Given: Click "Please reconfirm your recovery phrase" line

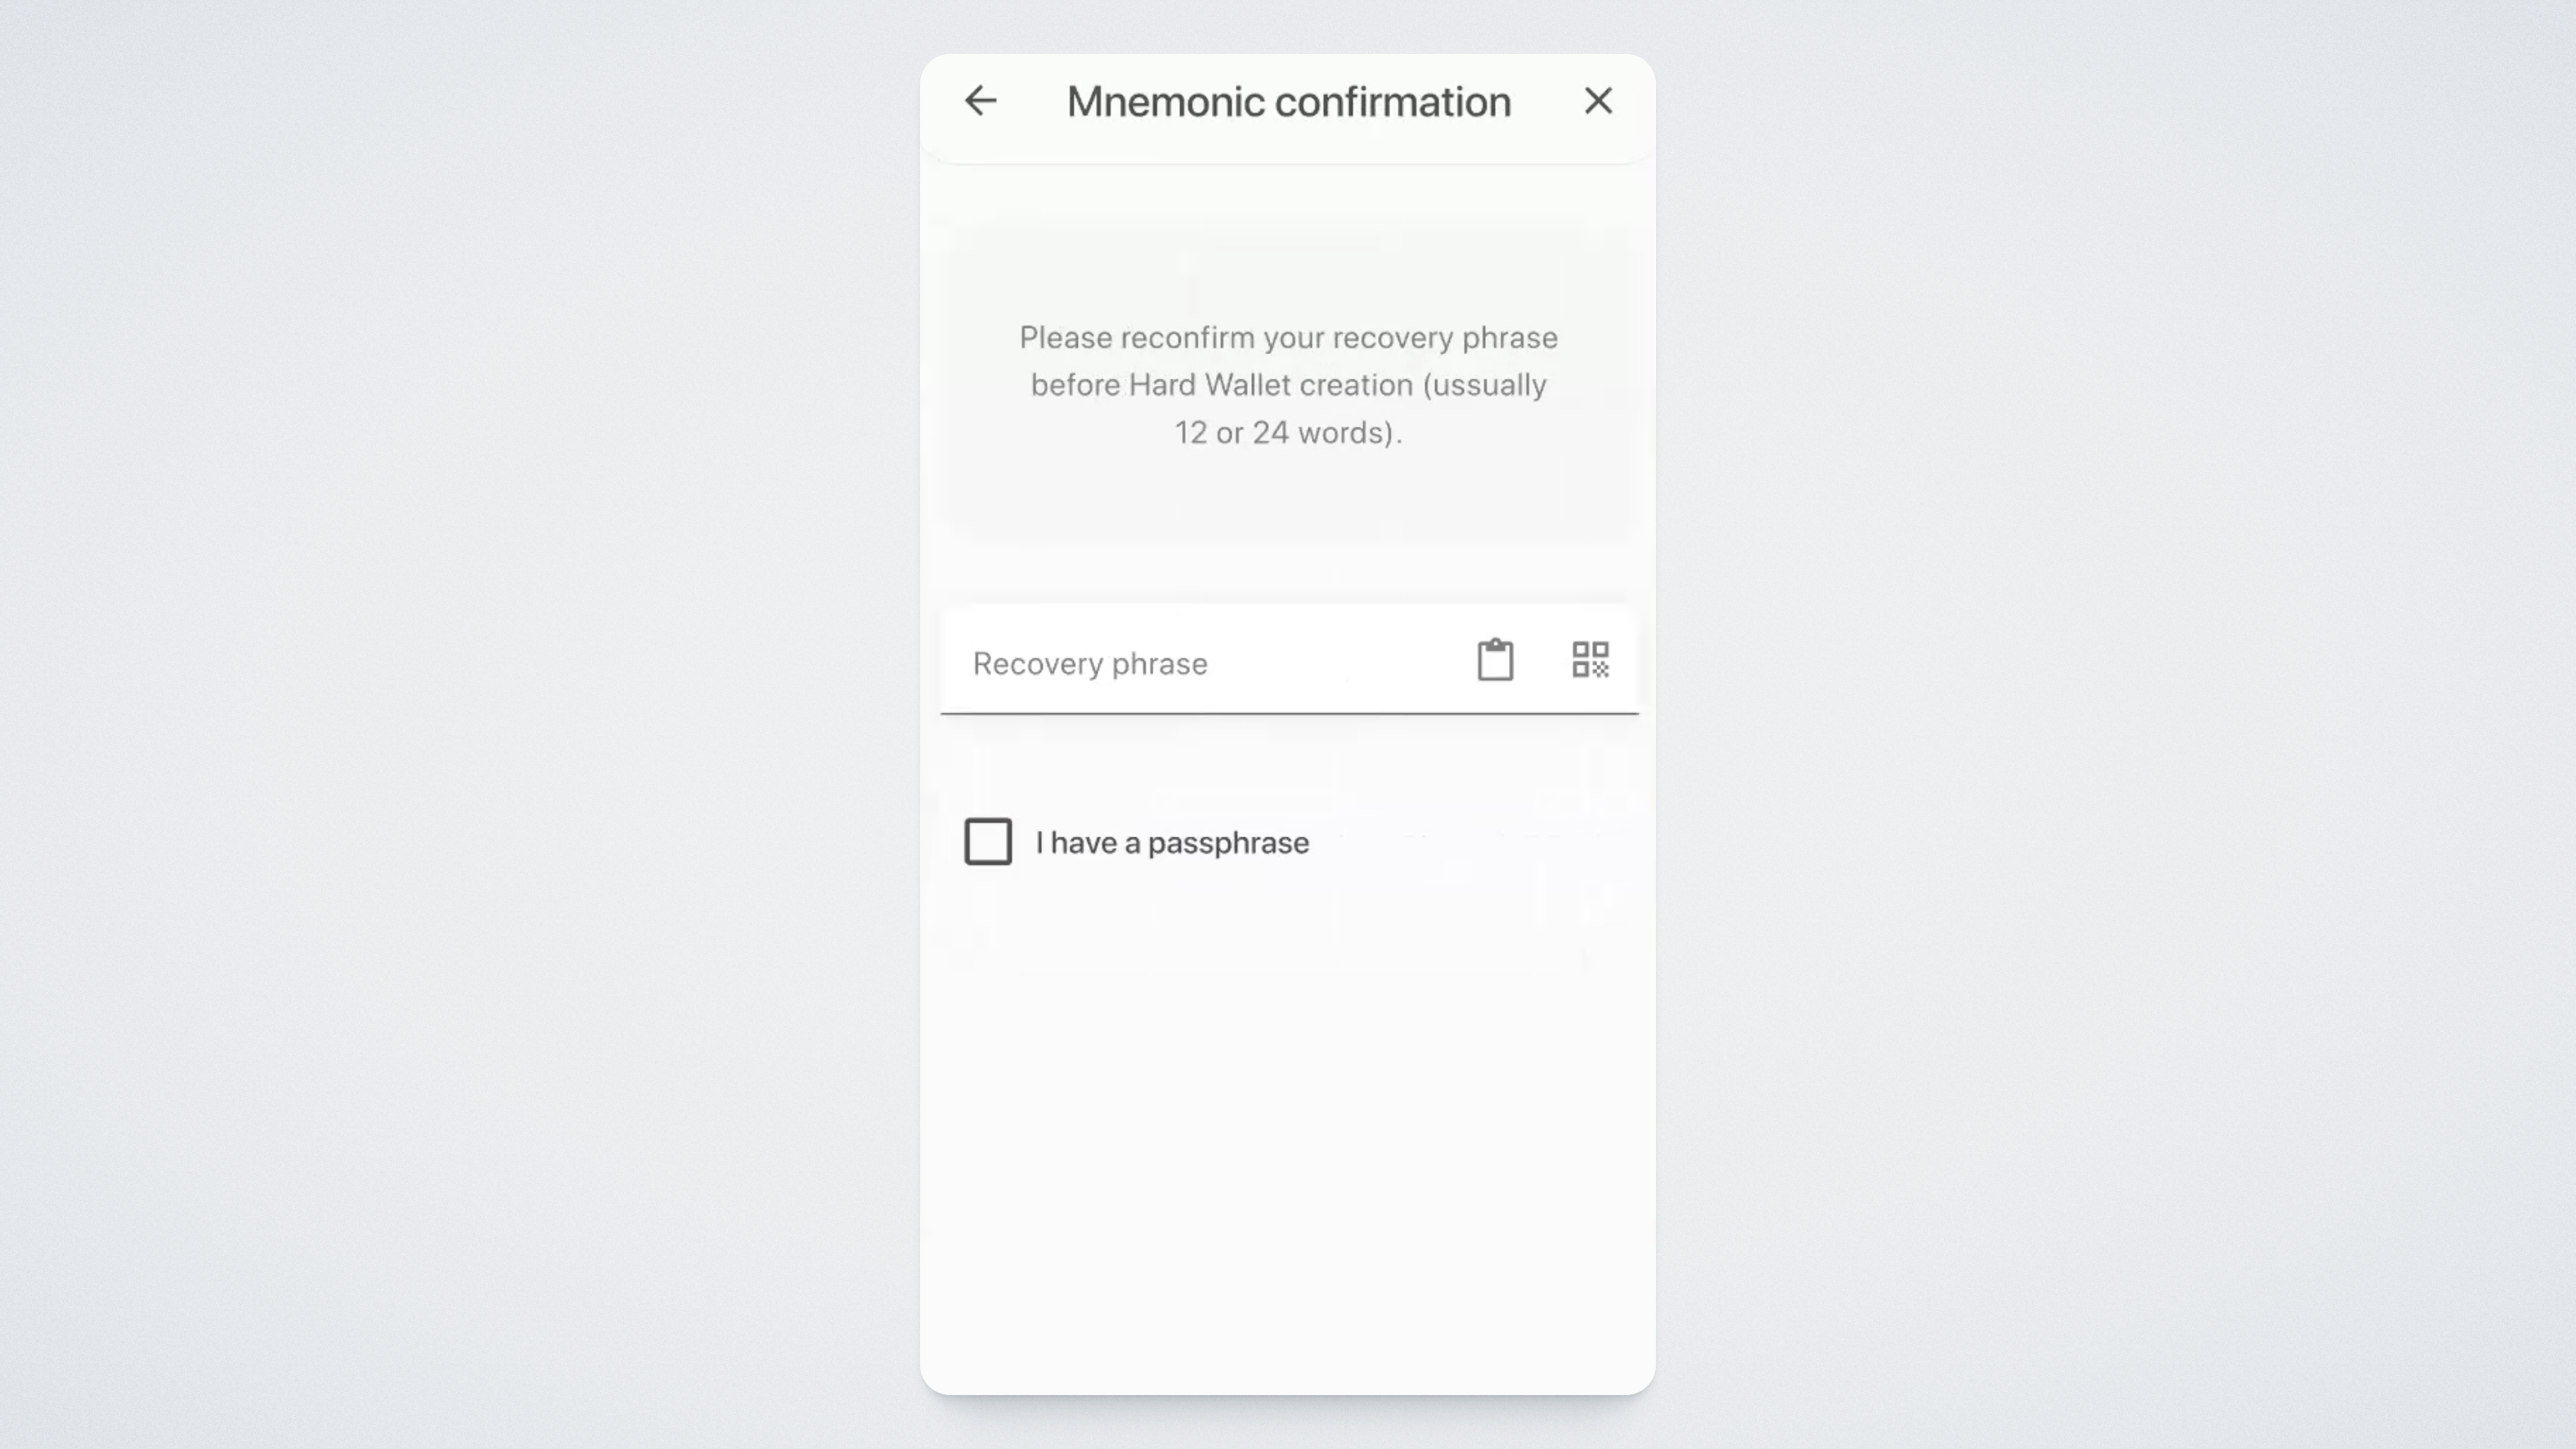Looking at the screenshot, I should pos(1288,338).
